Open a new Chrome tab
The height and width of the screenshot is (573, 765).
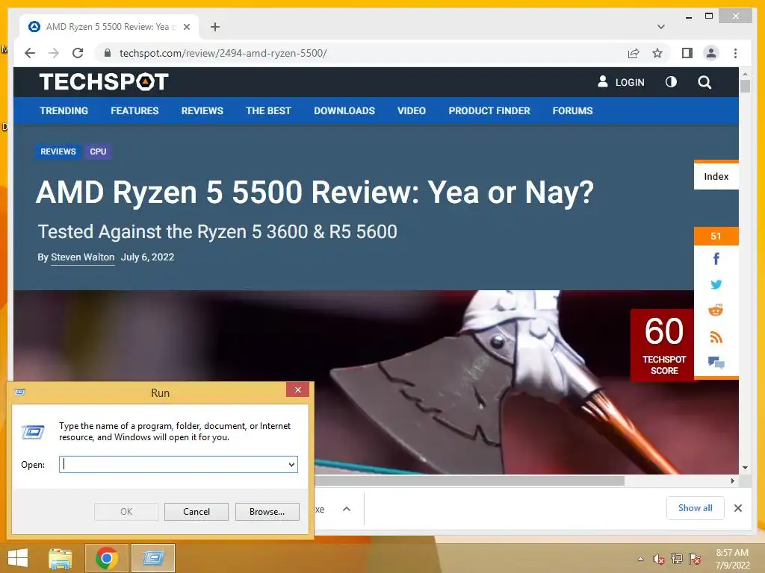tap(215, 27)
